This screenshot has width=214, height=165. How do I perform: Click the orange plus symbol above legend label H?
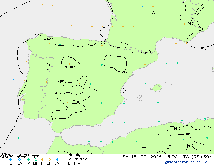click(x=42, y=159)
